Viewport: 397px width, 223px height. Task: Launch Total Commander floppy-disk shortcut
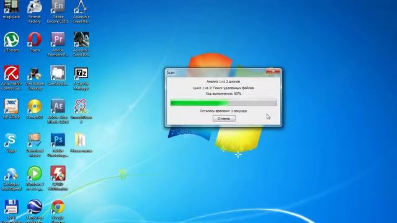pyautogui.click(x=11, y=211)
